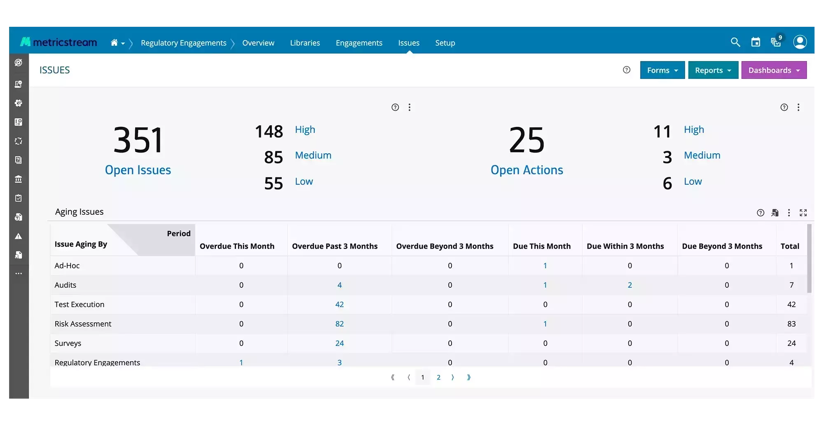Click Surveys overdue value 24
824x425 pixels.
339,343
